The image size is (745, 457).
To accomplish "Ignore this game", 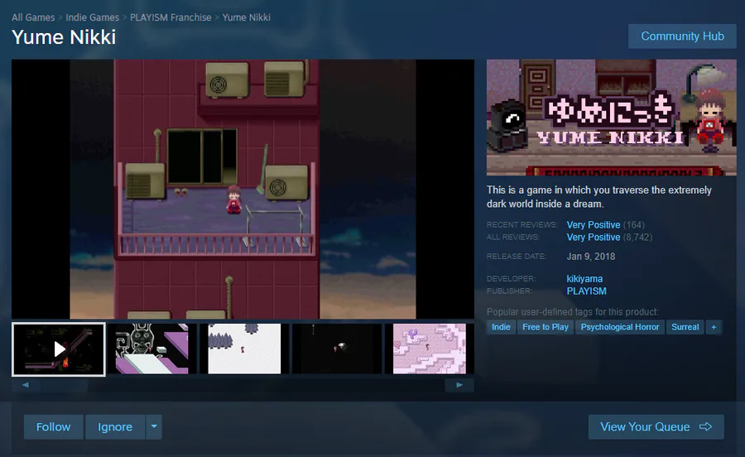I will [115, 427].
